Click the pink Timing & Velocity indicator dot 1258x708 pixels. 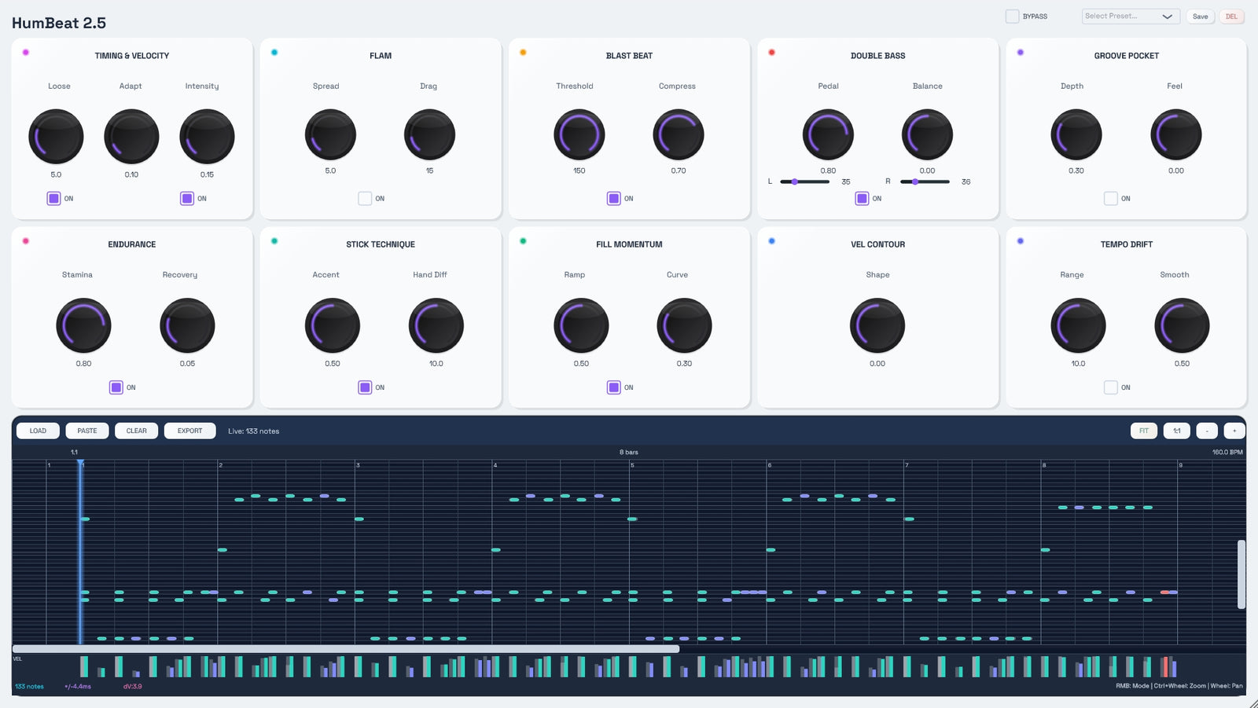pyautogui.click(x=26, y=53)
